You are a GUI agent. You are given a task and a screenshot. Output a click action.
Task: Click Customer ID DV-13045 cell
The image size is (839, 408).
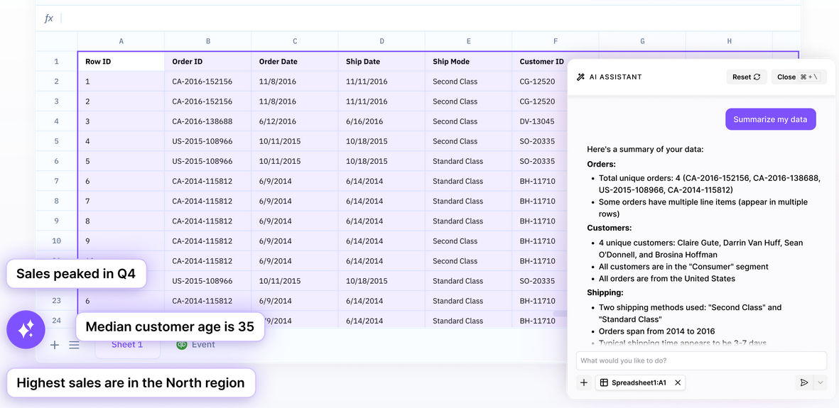pos(539,121)
